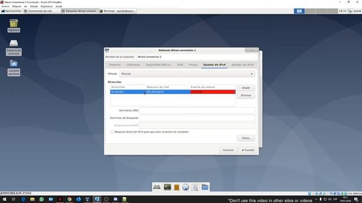This screenshot has width=362, height=203.
Task: Open Task View on Windows taskbar
Action: [14, 199]
